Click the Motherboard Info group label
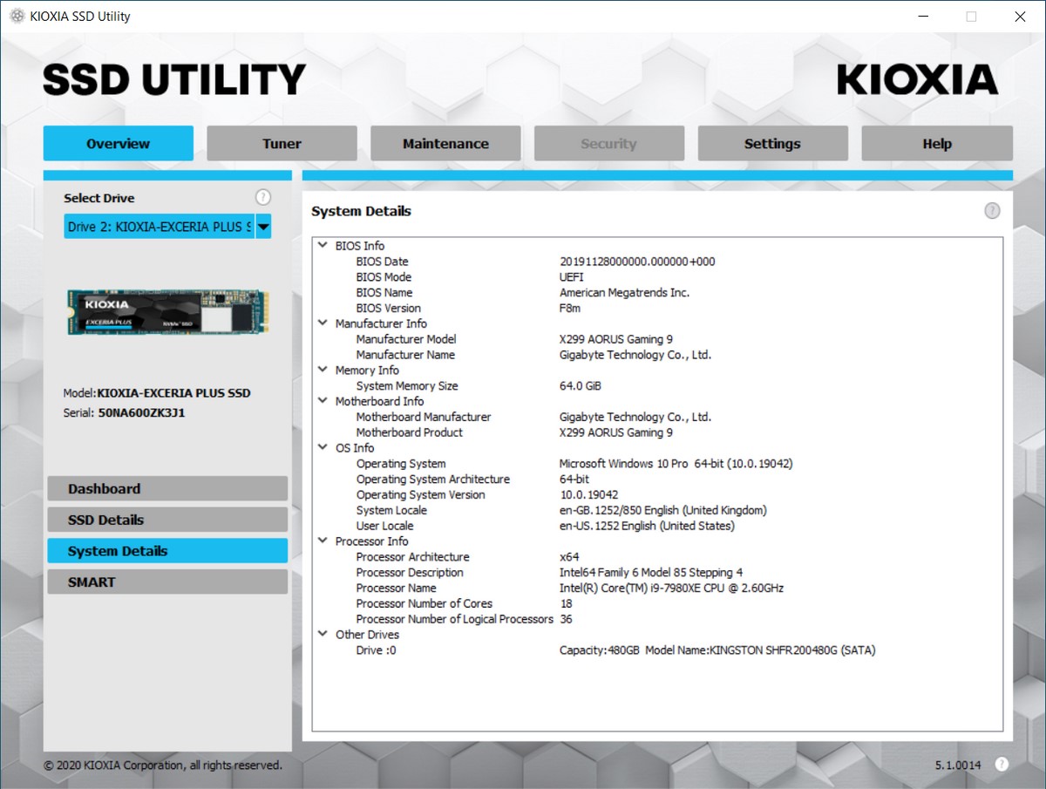Image resolution: width=1046 pixels, height=789 pixels. [379, 401]
